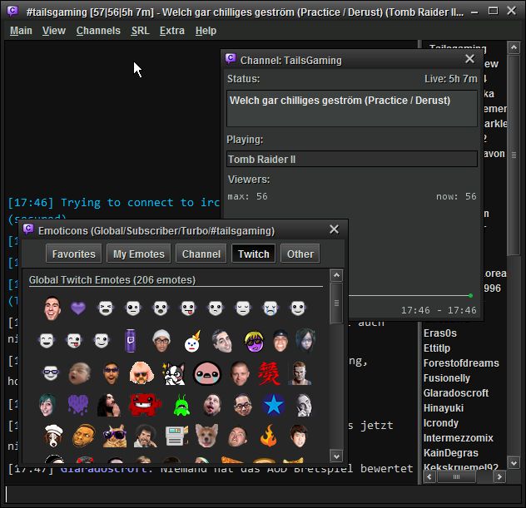
Task: Choose the red Meat Boy emote
Action: (145, 405)
